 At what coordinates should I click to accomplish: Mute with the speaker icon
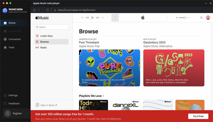pyautogui.click(x=177, y=18)
